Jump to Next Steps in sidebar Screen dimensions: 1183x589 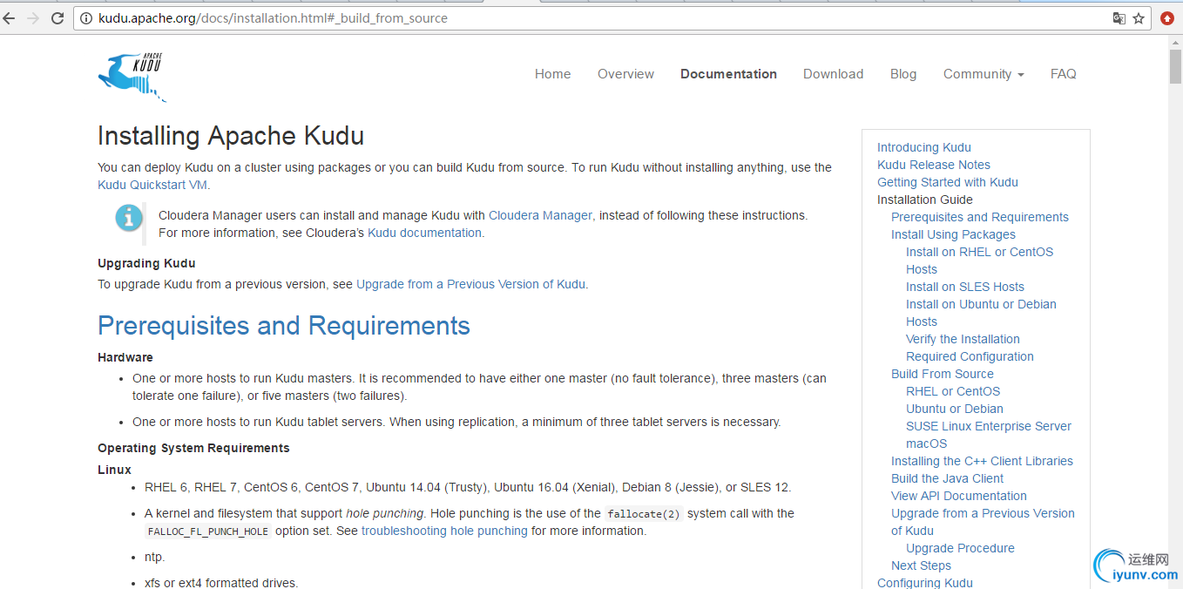click(x=921, y=565)
